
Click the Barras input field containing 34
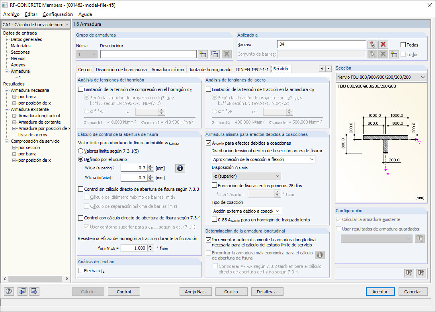click(x=322, y=44)
